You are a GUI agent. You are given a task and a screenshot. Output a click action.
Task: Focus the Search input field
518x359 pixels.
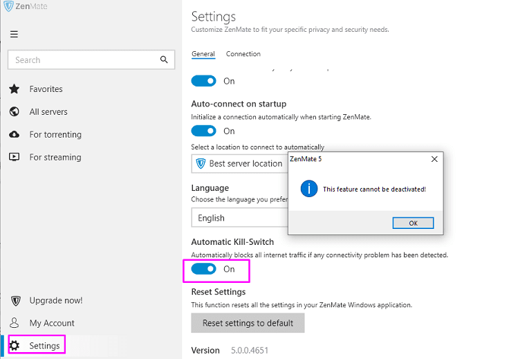[x=91, y=59]
